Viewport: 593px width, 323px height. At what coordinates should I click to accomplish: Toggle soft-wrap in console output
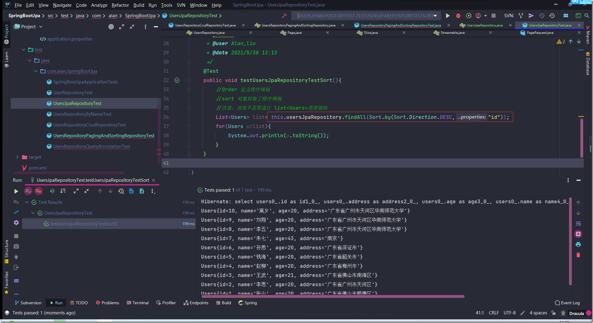pos(578,224)
